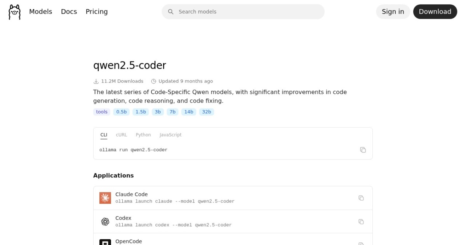Click the downloads count icon
Image resolution: width=466 pixels, height=245 pixels.
point(96,81)
